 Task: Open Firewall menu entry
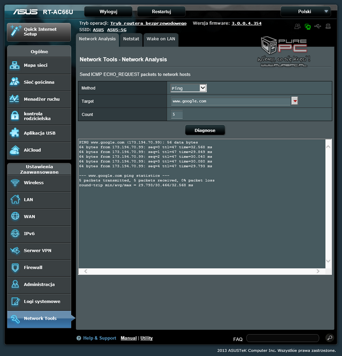click(x=39, y=267)
